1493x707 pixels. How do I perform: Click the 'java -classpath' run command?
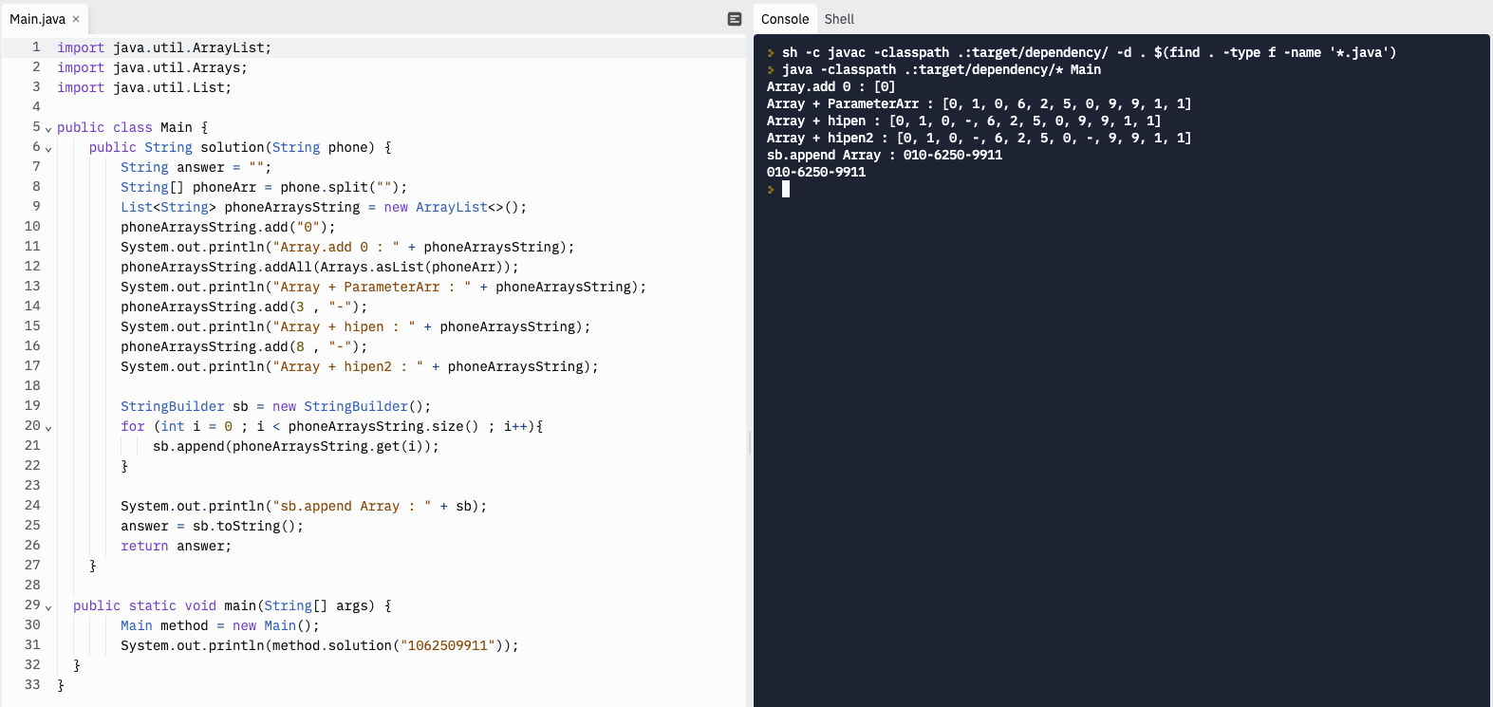coord(942,69)
